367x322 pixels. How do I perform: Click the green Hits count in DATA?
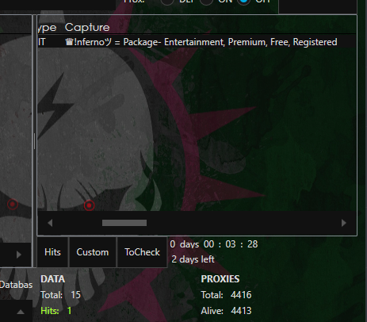click(69, 311)
